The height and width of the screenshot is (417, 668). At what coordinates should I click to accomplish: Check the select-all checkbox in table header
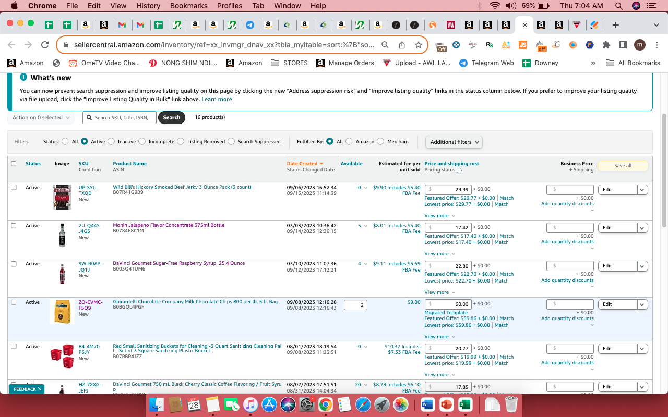(x=14, y=164)
